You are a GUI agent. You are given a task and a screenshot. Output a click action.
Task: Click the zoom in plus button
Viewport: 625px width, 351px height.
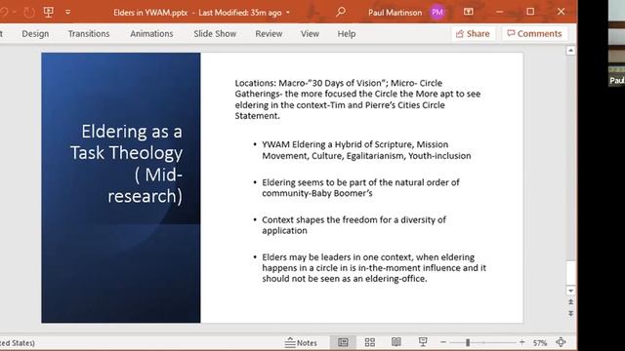click(521, 342)
